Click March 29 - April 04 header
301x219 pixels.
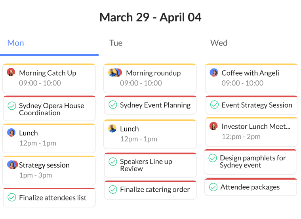[150, 17]
